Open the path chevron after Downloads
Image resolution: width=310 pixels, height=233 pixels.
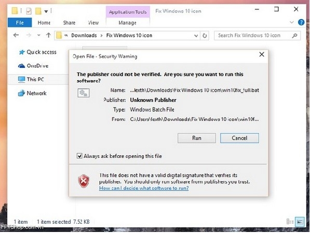pos(101,36)
